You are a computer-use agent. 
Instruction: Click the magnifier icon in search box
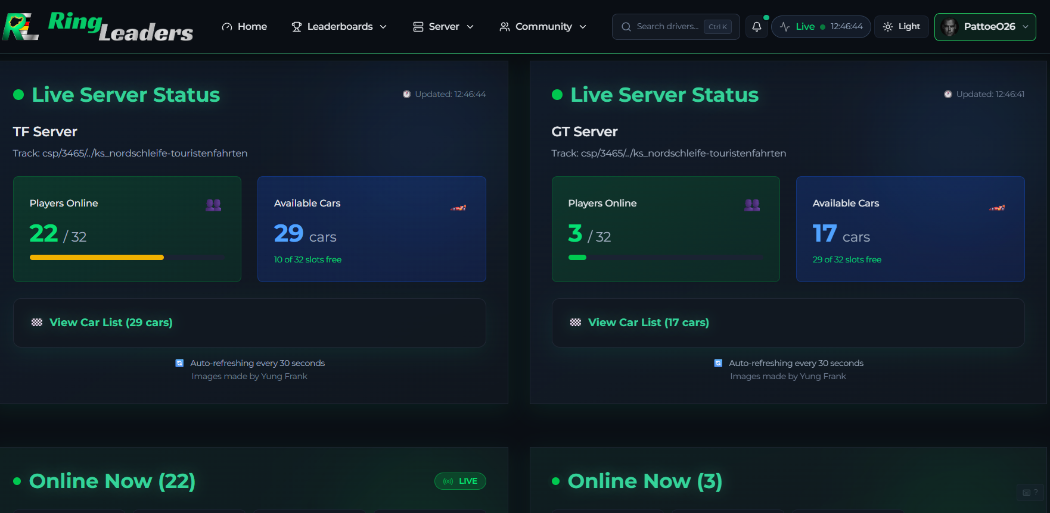[626, 27]
